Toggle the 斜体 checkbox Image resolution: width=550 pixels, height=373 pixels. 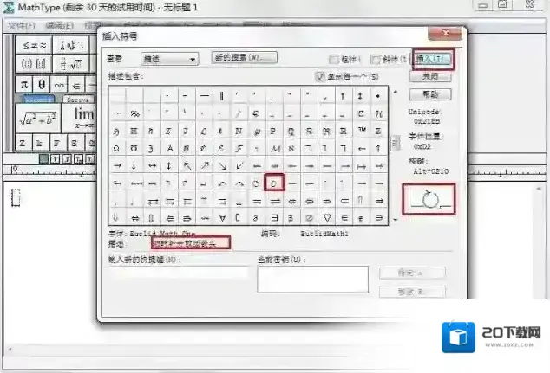coord(376,60)
